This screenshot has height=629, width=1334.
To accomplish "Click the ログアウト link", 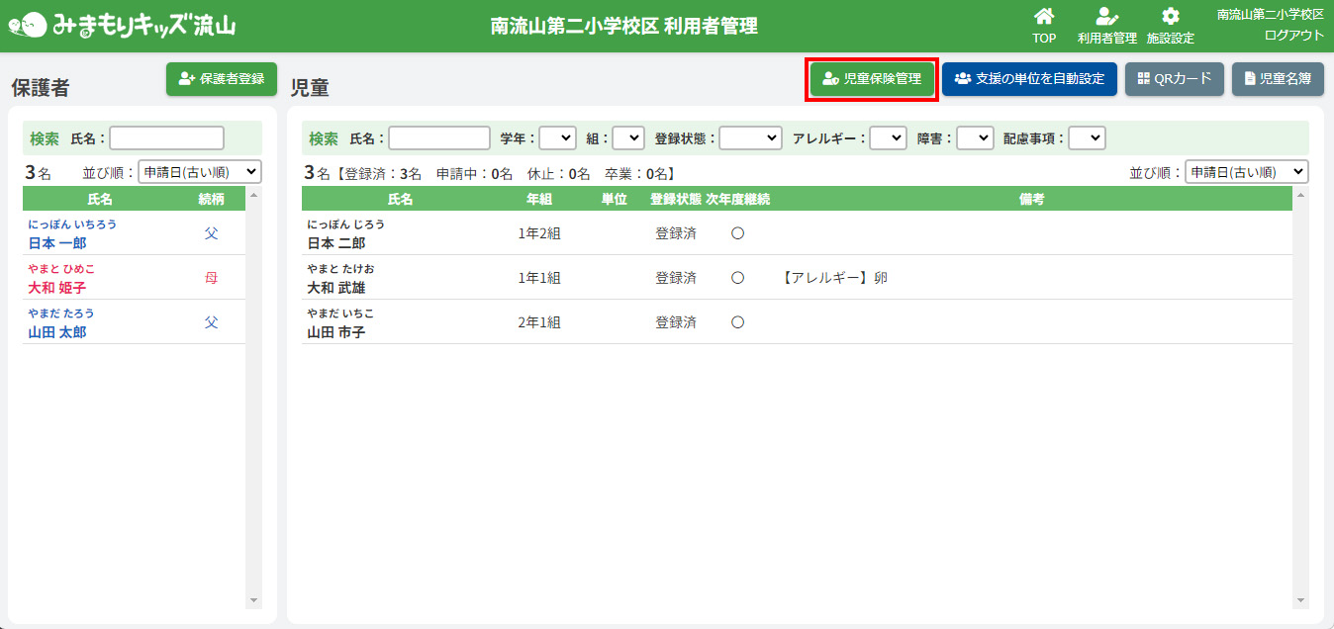I will (1293, 36).
